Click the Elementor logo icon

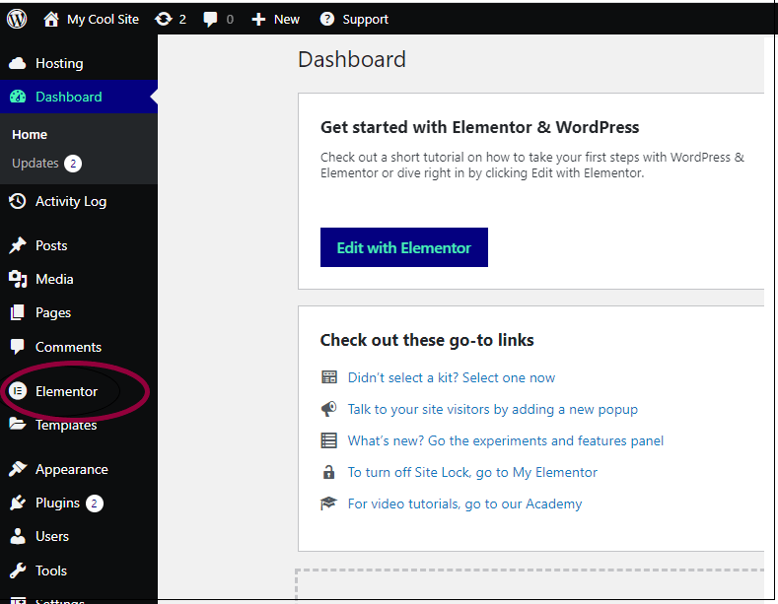18,391
